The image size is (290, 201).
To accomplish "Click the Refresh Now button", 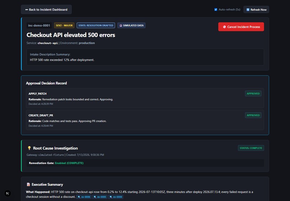I will (x=256, y=10).
